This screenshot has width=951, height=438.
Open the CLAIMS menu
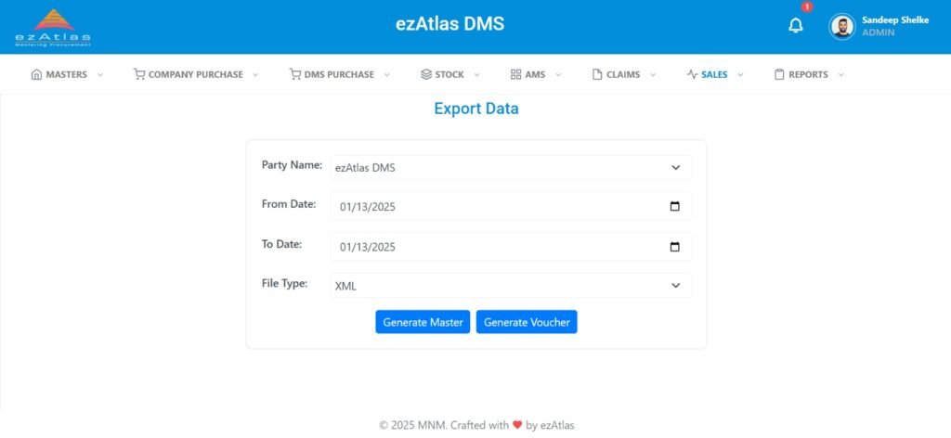[x=624, y=74]
